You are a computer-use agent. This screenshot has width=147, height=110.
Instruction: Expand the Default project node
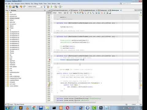tap(6, 20)
